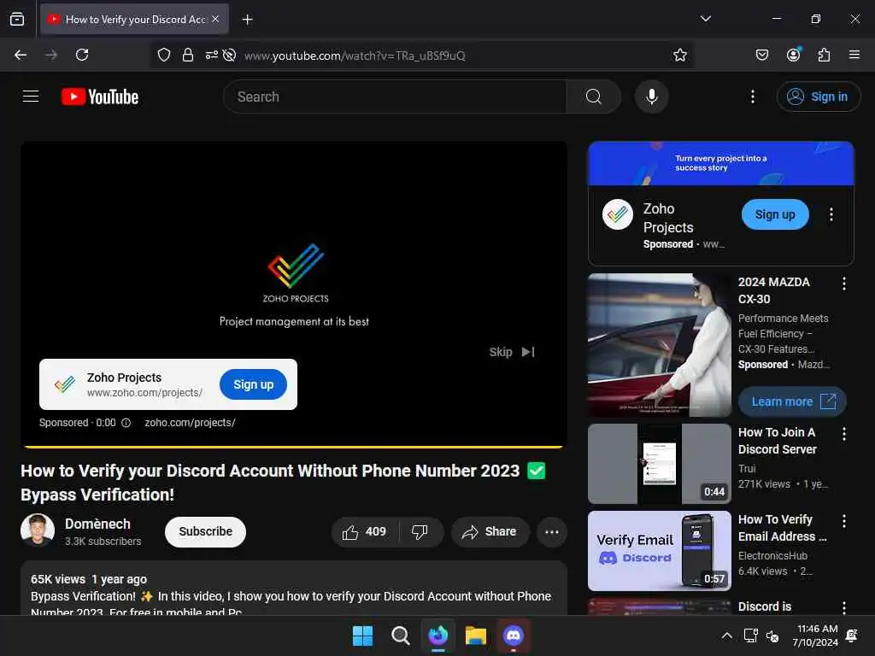This screenshot has width=875, height=656.
Task: Show site security info padlock
Action: click(188, 55)
